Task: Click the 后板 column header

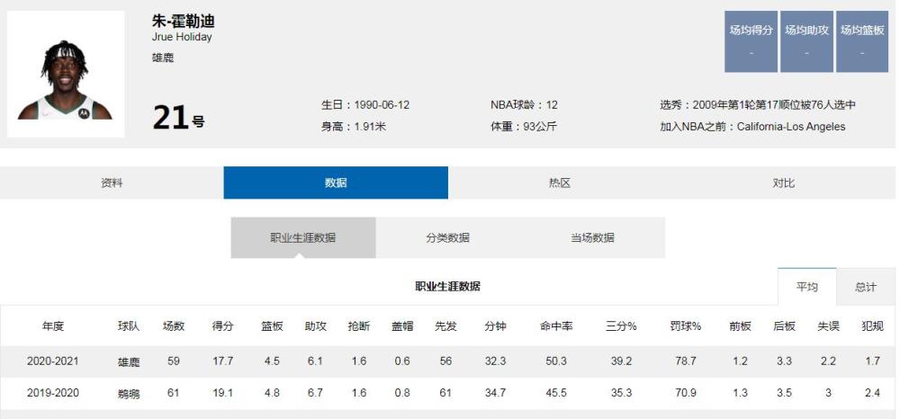Action: tap(784, 326)
